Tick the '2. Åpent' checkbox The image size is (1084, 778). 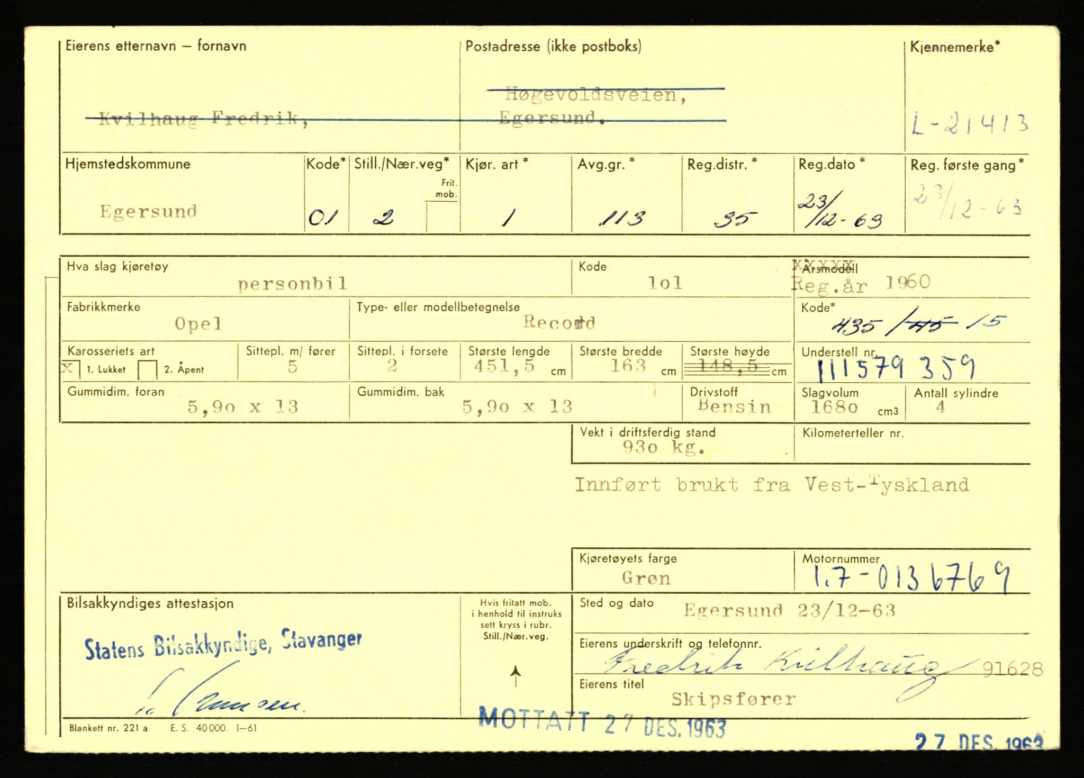pyautogui.click(x=147, y=370)
